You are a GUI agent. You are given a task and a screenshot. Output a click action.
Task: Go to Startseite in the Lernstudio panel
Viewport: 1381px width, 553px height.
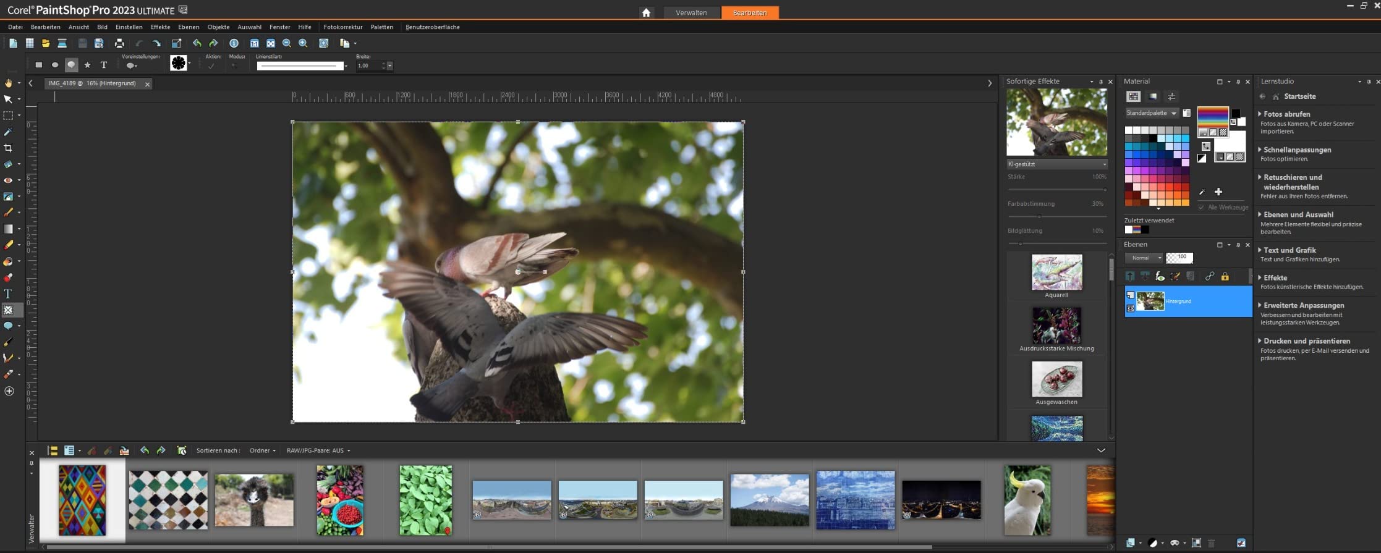pos(1299,96)
